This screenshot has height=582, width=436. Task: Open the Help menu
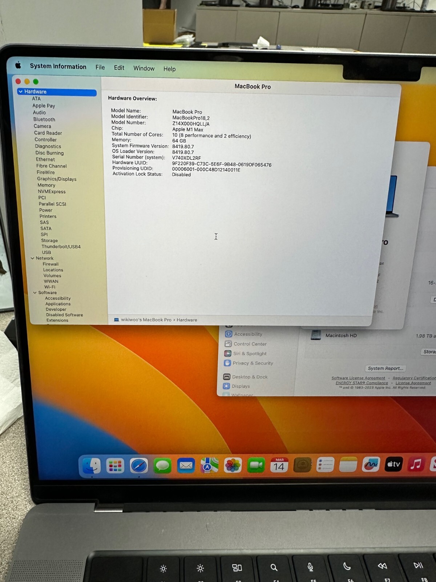point(169,69)
